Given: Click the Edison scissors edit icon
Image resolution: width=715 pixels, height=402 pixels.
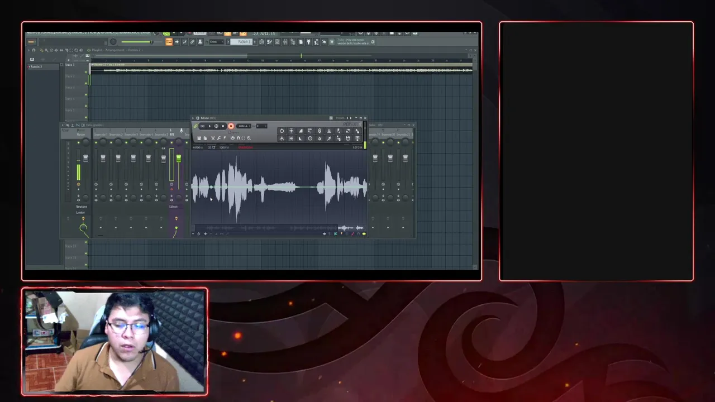Looking at the screenshot, I should [213, 138].
